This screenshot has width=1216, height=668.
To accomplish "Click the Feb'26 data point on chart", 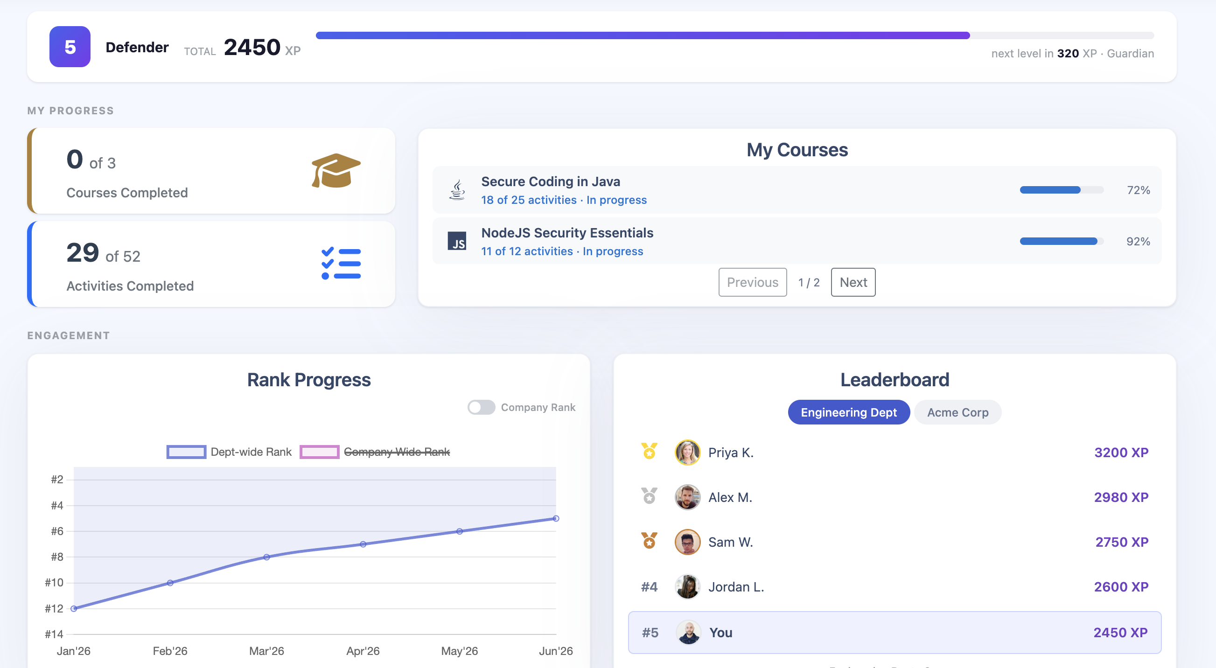I will (170, 583).
